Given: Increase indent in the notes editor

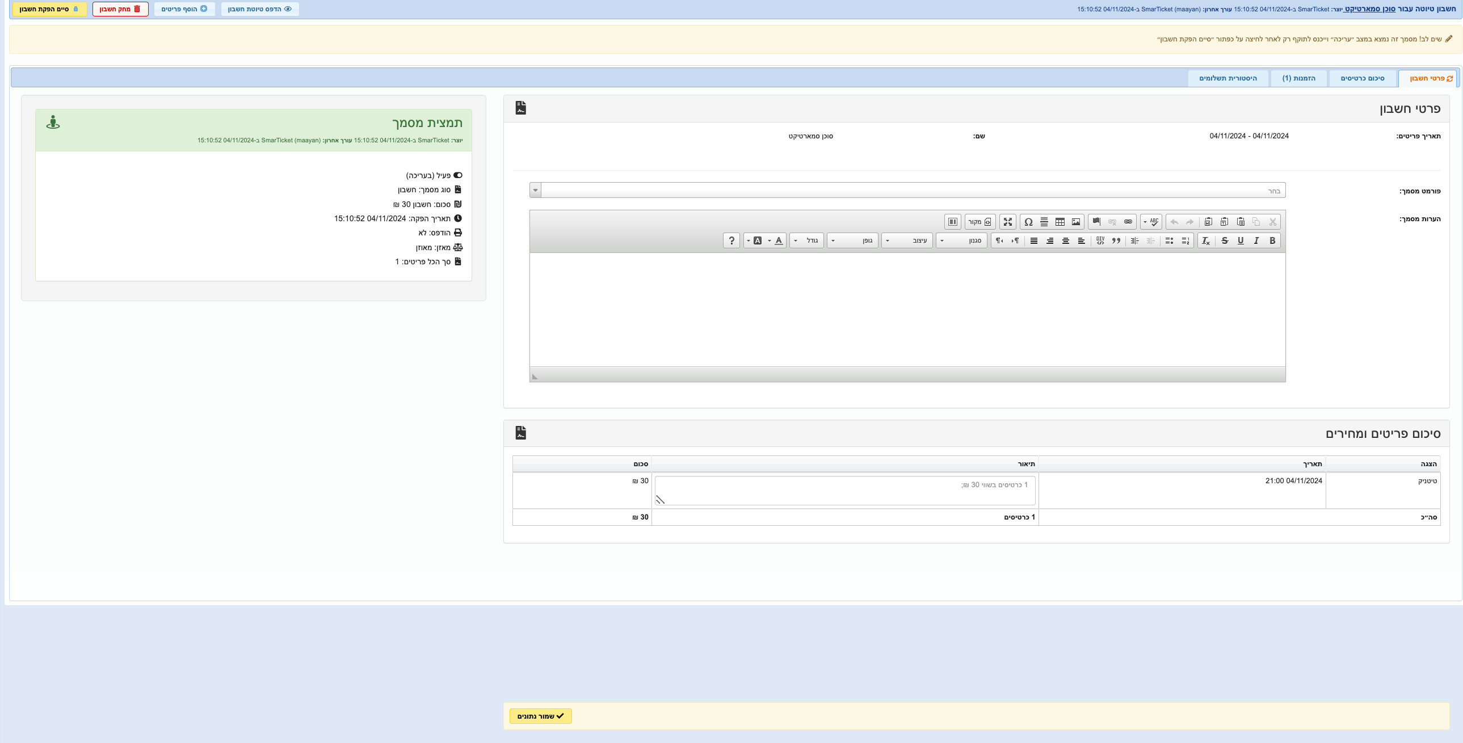Looking at the screenshot, I should click(x=1135, y=240).
